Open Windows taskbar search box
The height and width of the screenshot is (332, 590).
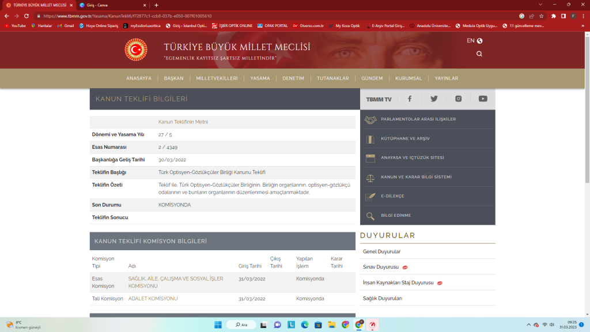tap(249, 325)
